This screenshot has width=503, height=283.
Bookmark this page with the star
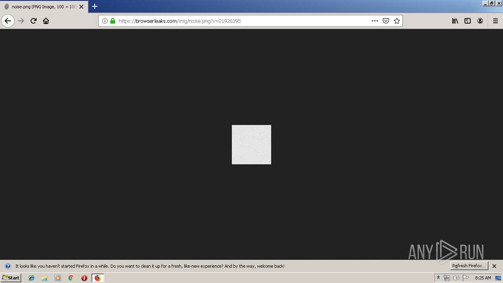397,21
